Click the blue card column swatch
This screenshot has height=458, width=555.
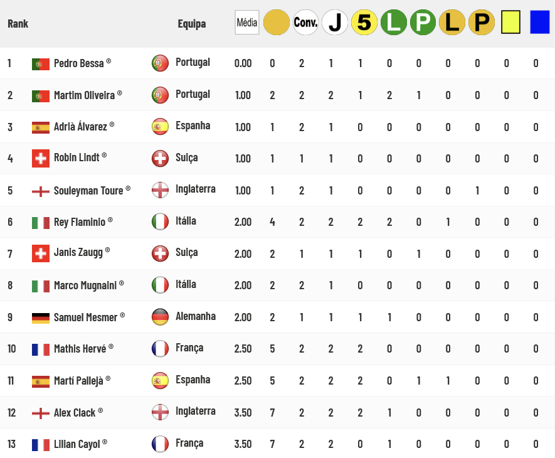coord(540,23)
